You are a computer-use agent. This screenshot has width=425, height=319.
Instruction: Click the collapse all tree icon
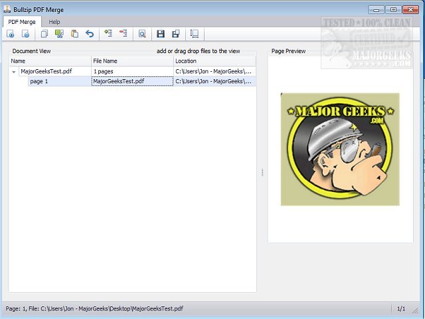point(124,33)
